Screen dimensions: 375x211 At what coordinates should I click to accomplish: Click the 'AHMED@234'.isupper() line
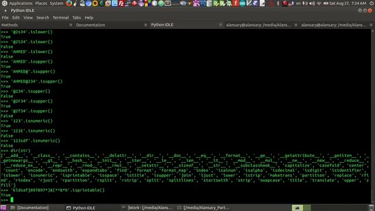[x=32, y=81]
